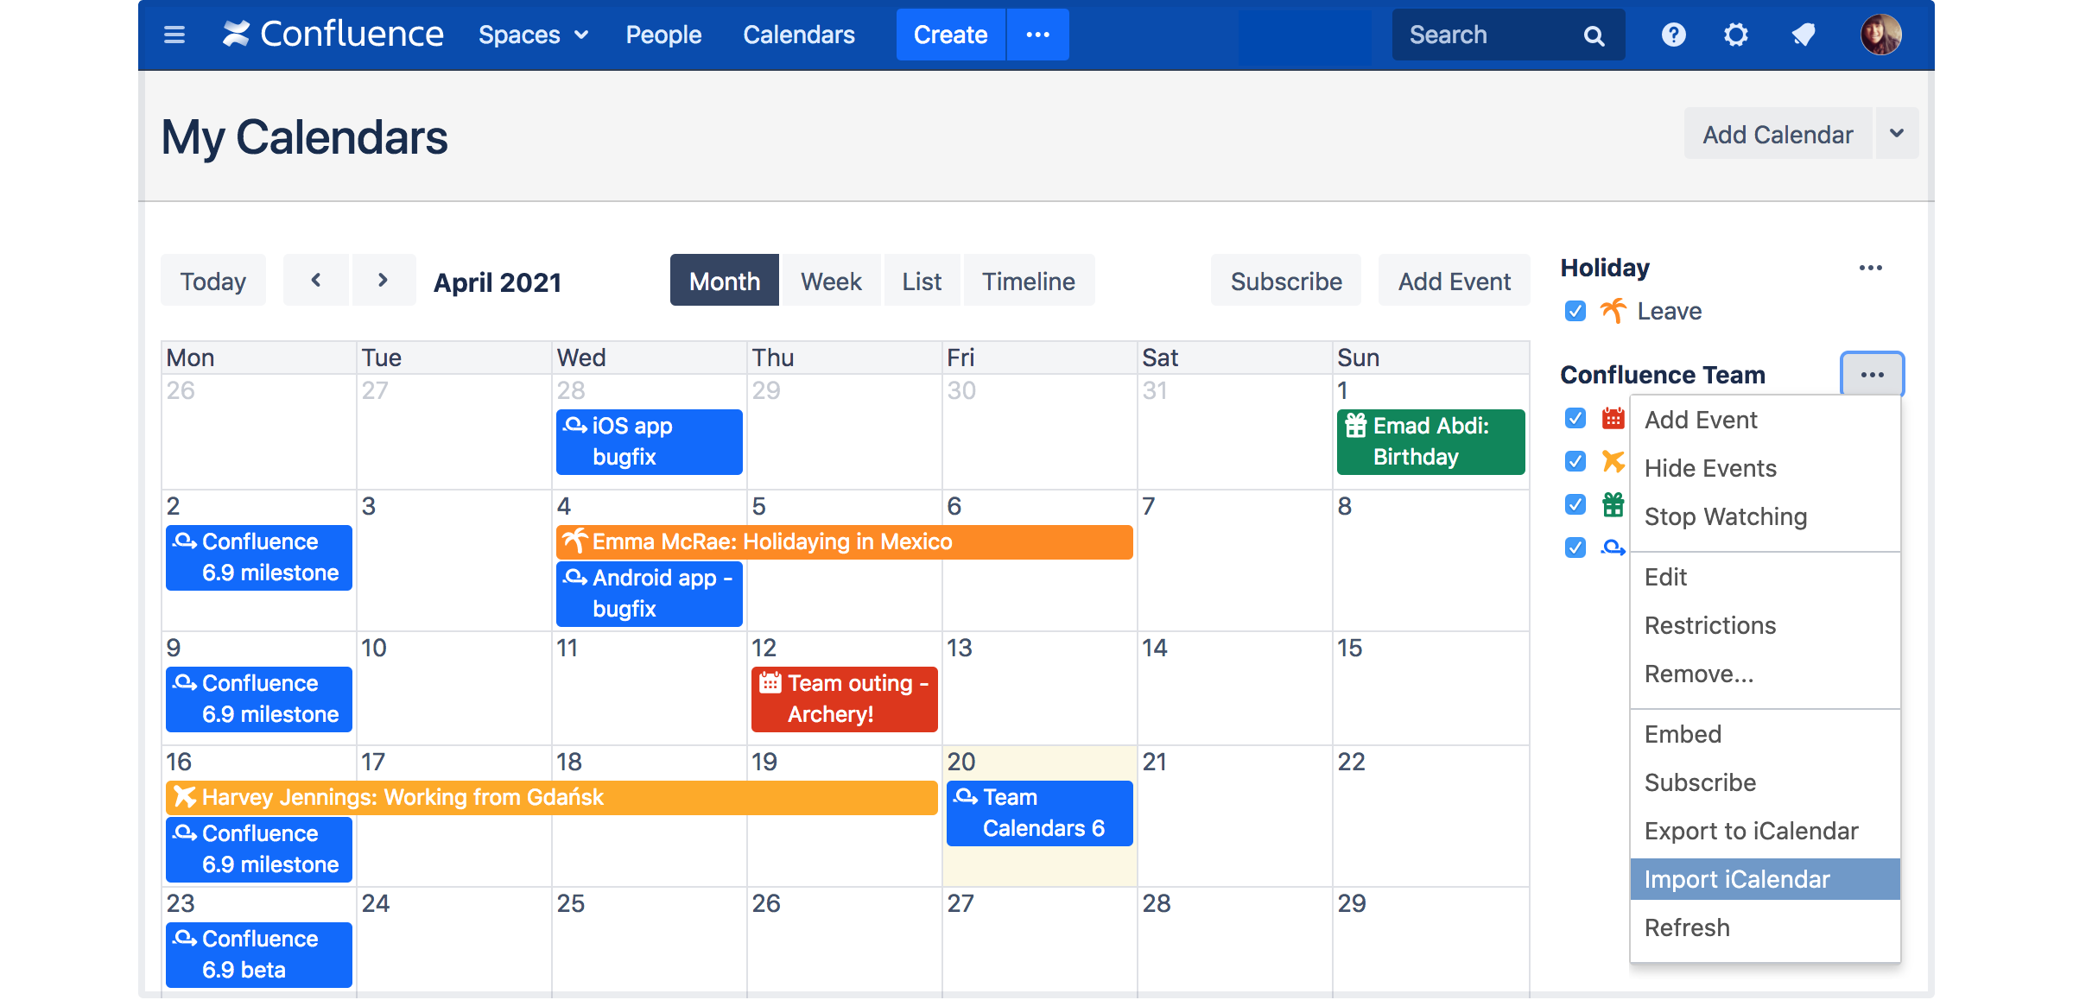
Task: Switch to List view
Action: (922, 280)
